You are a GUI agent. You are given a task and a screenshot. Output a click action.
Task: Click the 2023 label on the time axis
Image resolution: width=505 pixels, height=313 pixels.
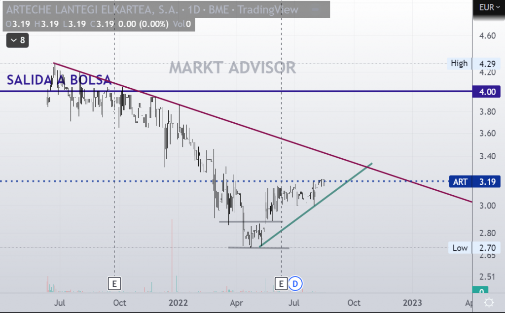click(x=412, y=302)
